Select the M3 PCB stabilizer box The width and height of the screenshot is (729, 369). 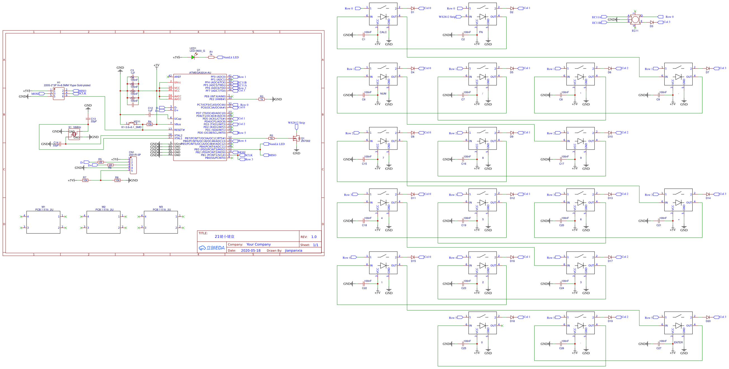[161, 222]
